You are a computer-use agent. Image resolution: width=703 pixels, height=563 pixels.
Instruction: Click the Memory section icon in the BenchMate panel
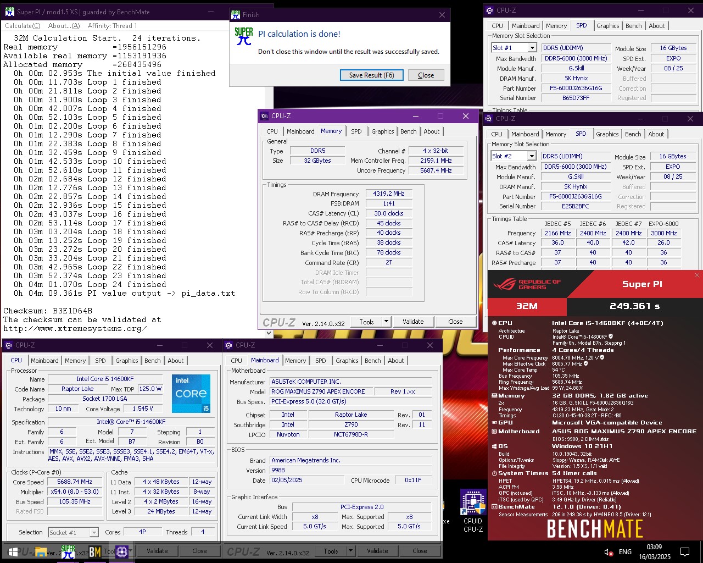494,396
